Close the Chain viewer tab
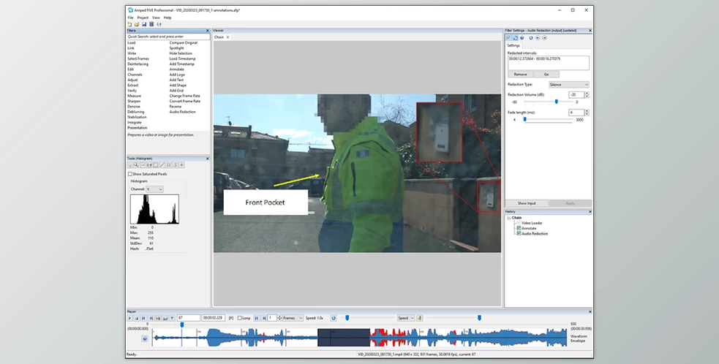The height and width of the screenshot is (364, 719). click(x=227, y=37)
